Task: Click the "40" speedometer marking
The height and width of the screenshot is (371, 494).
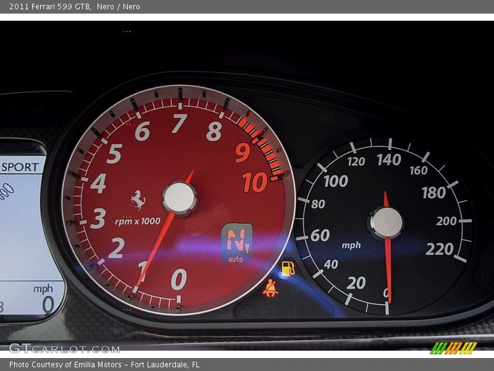Action: coord(331,264)
